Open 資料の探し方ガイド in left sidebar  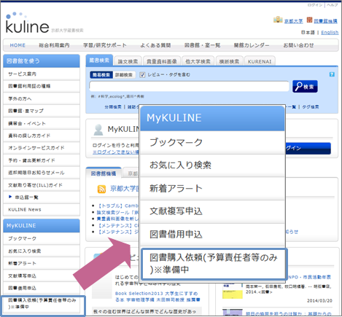(x=42, y=136)
